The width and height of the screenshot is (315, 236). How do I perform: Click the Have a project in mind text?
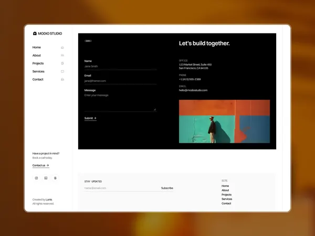[x=46, y=154]
